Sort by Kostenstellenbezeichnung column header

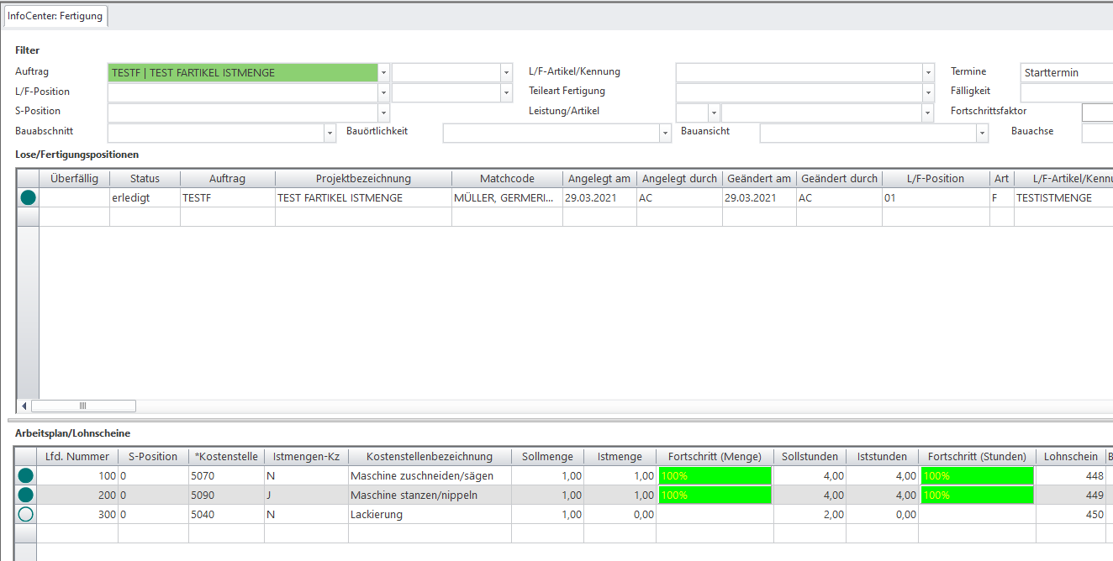tap(429, 456)
